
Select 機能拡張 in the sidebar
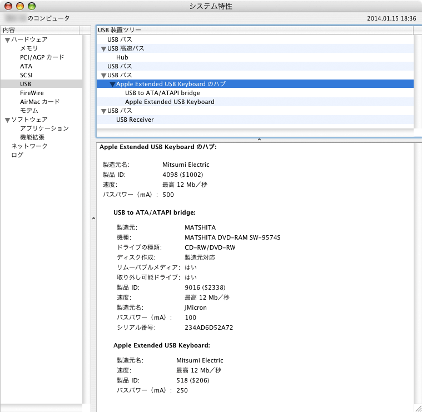tap(32, 137)
